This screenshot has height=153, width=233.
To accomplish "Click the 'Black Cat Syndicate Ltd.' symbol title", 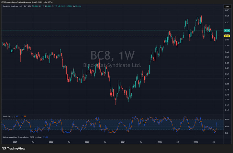I will (x=12, y=6).
